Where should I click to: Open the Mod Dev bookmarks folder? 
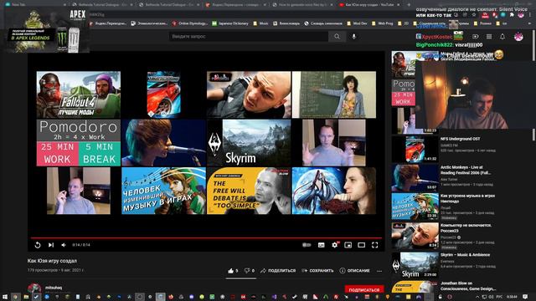coord(358,23)
